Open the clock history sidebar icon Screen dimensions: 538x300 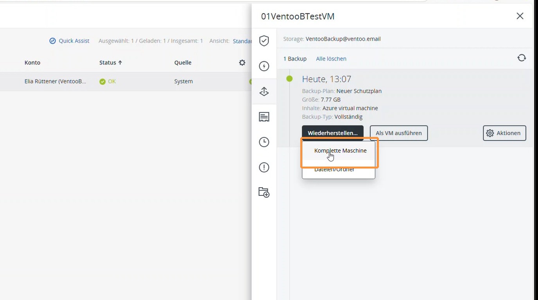coord(264,142)
